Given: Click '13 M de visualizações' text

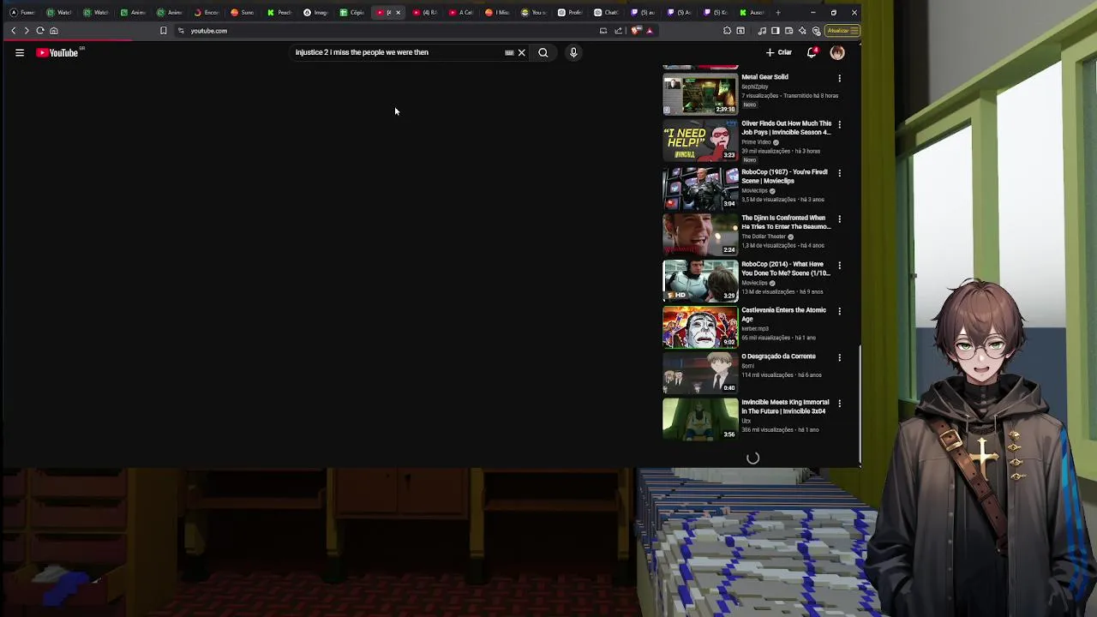Looking at the screenshot, I should (x=769, y=291).
